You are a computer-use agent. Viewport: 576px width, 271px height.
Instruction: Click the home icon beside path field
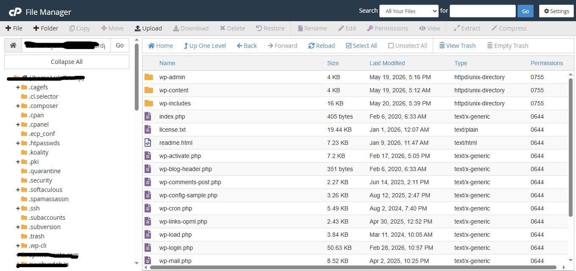13,45
